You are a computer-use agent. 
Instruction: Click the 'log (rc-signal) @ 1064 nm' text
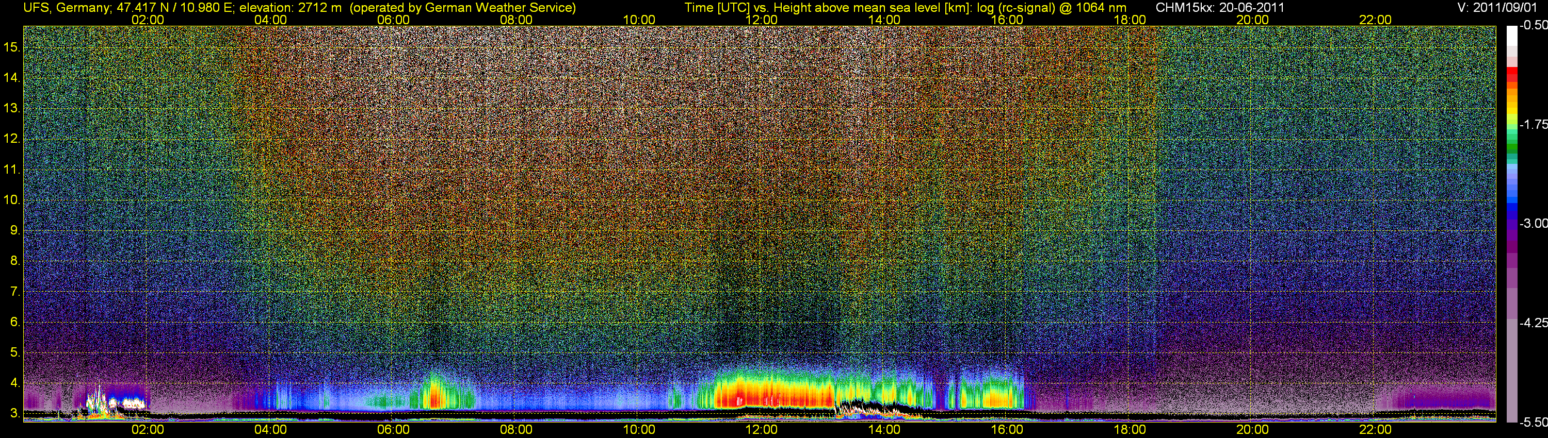[x=1052, y=8]
